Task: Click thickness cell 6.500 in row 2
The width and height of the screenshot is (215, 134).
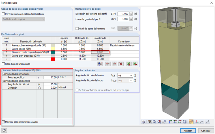Action: click(64, 49)
